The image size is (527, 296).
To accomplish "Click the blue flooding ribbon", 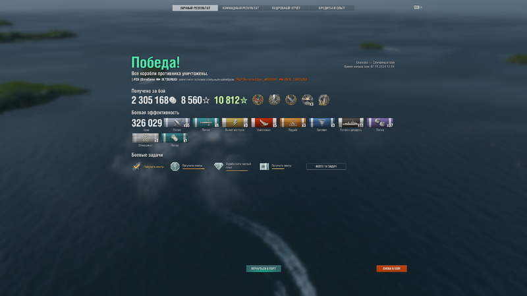I will click(x=321, y=123).
